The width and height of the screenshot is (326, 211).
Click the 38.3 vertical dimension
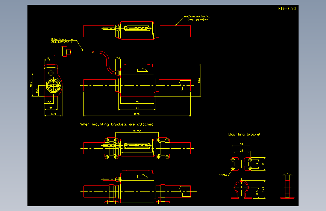click(x=31, y=84)
